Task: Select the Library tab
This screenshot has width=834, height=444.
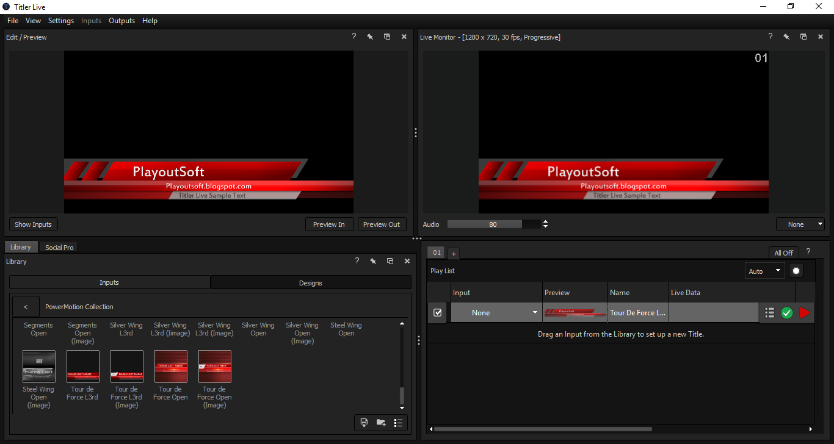Action: click(21, 247)
